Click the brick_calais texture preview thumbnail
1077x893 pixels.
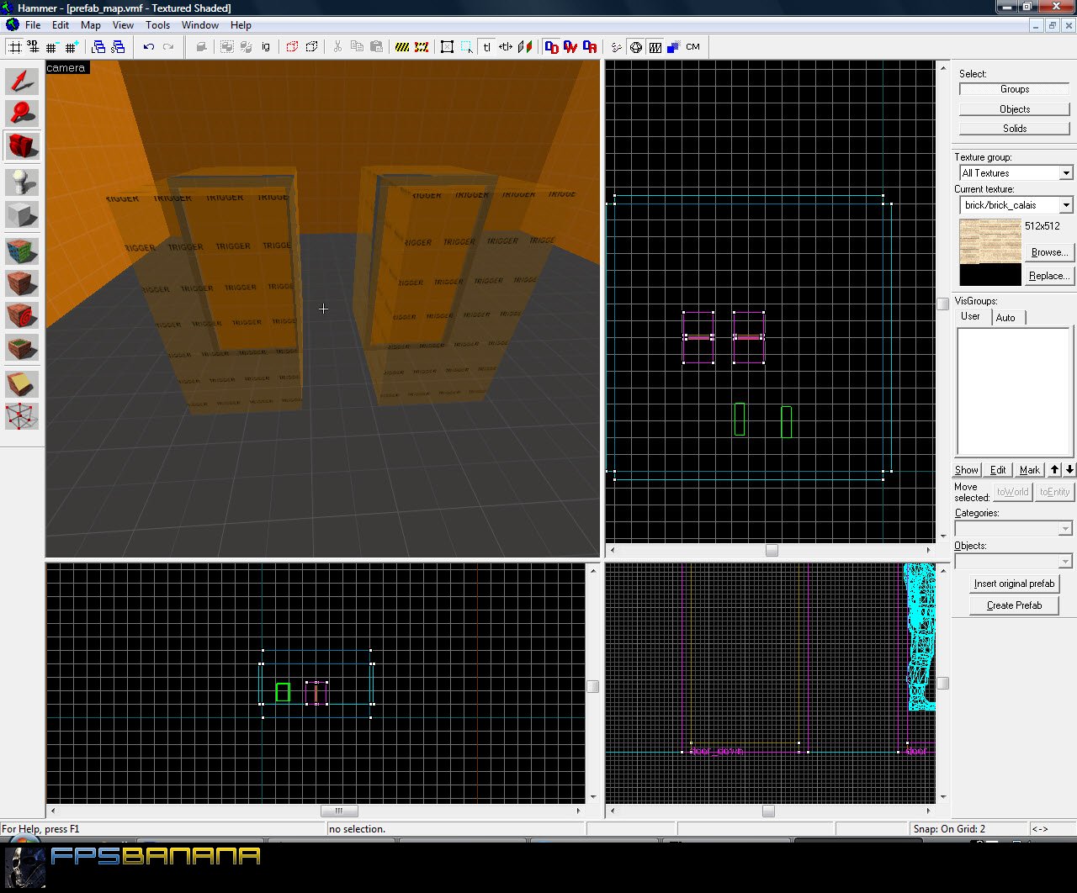click(x=990, y=241)
